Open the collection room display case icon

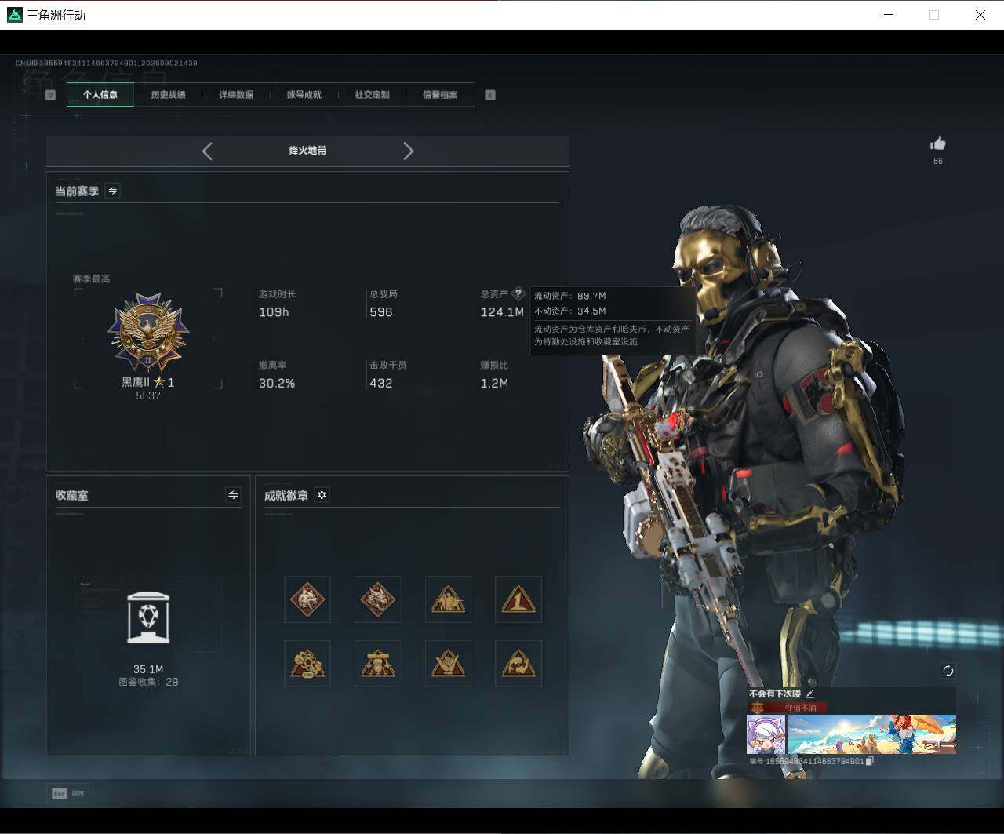pyautogui.click(x=148, y=618)
